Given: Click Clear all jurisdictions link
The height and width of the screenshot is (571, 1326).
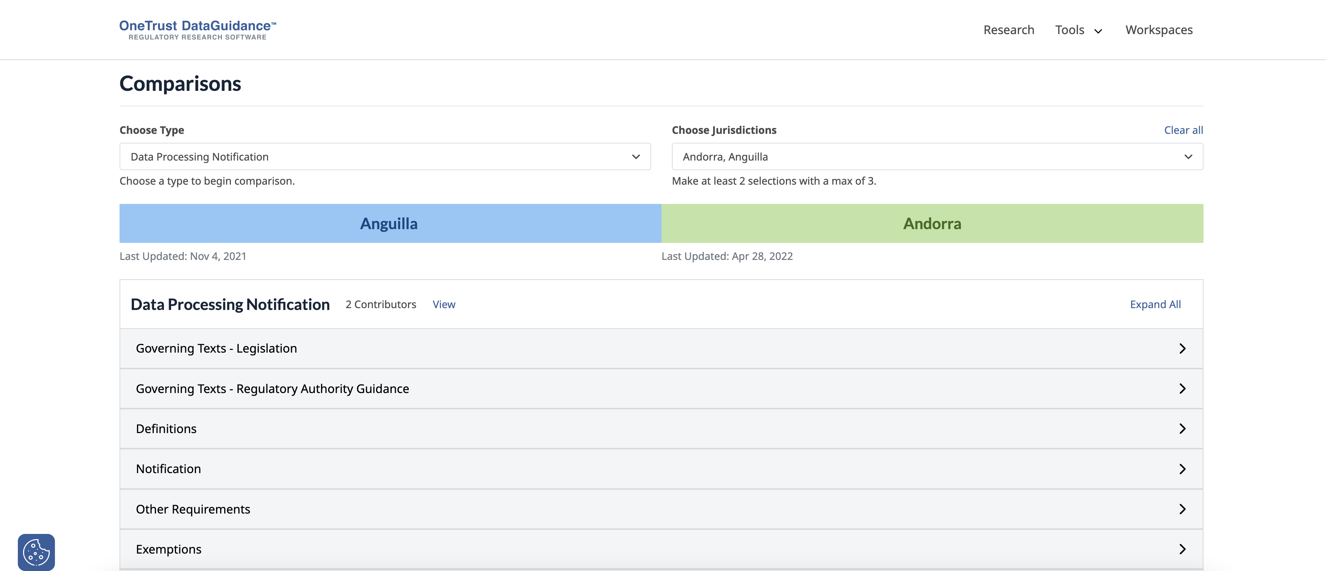Looking at the screenshot, I should point(1183,130).
